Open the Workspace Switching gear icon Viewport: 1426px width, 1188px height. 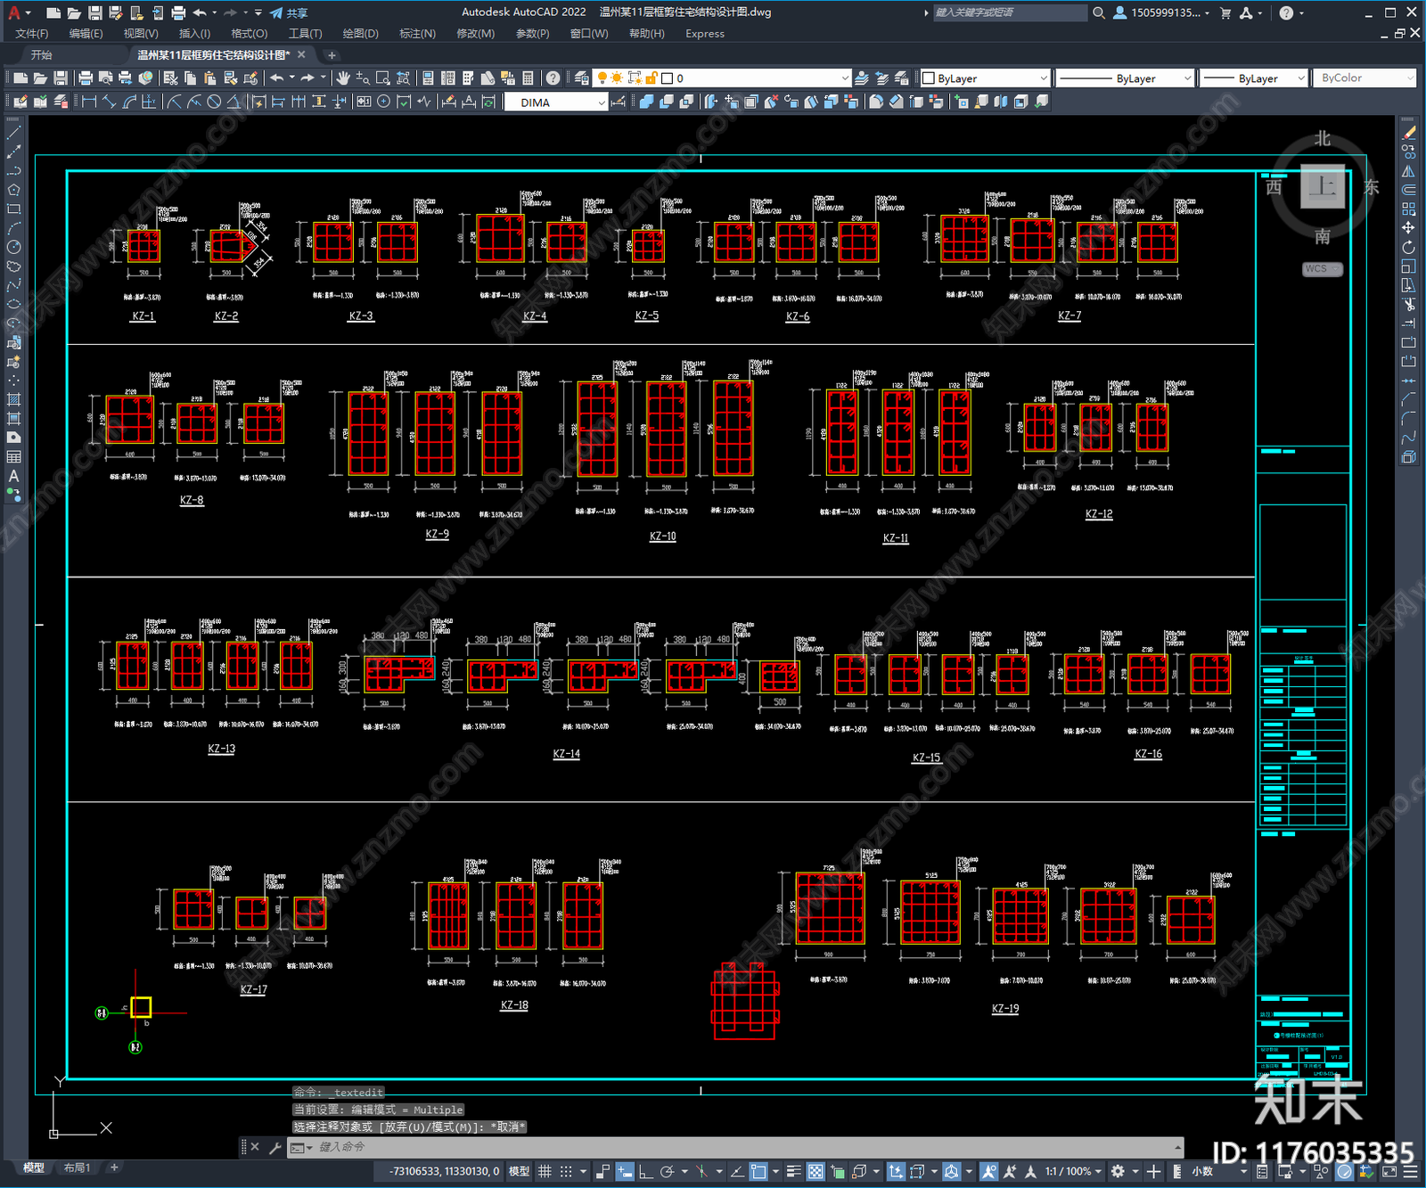pyautogui.click(x=1118, y=1171)
